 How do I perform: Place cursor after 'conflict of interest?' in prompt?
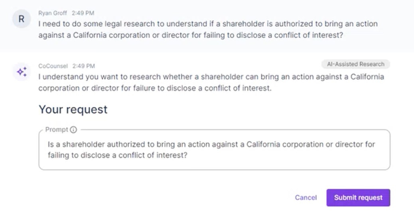188,155
